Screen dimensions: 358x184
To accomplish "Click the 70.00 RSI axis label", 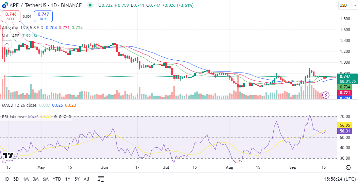I will (345, 117).
